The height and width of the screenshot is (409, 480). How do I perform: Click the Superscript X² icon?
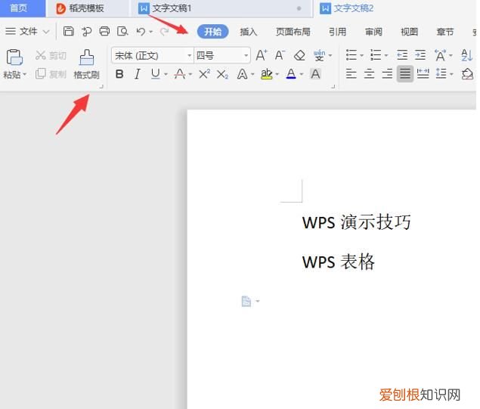pos(204,74)
